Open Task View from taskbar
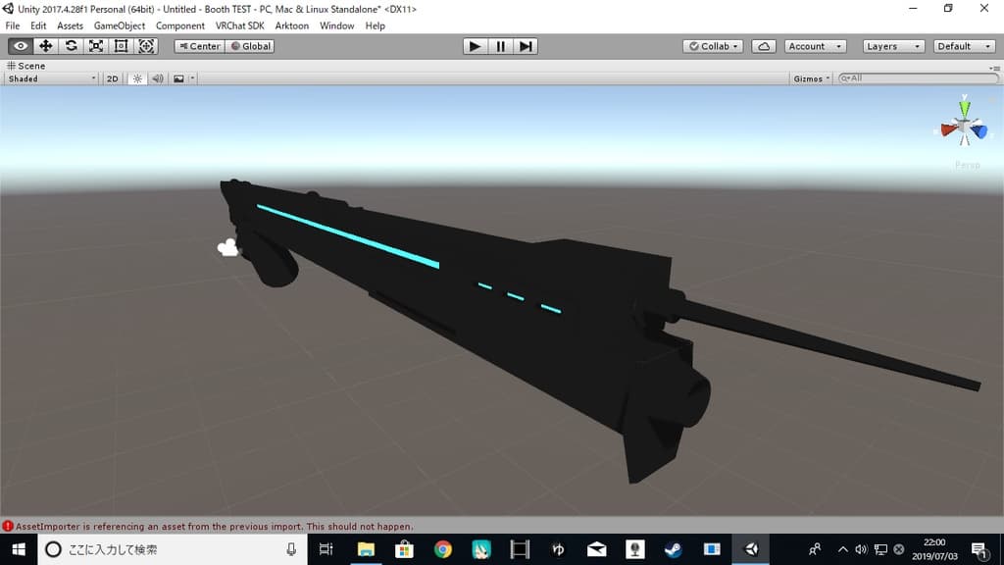 pyautogui.click(x=326, y=549)
